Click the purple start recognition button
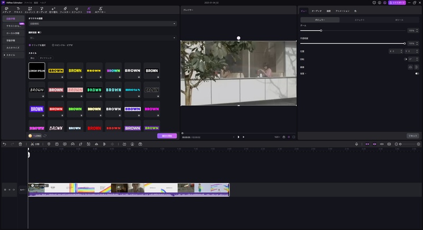 pos(167,136)
